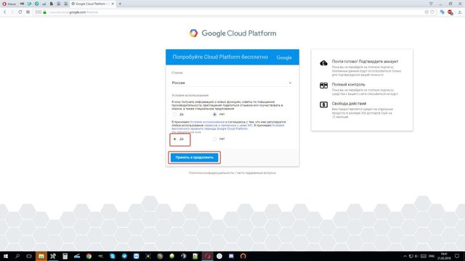Open the Opera Menu button

[x=9, y=4]
